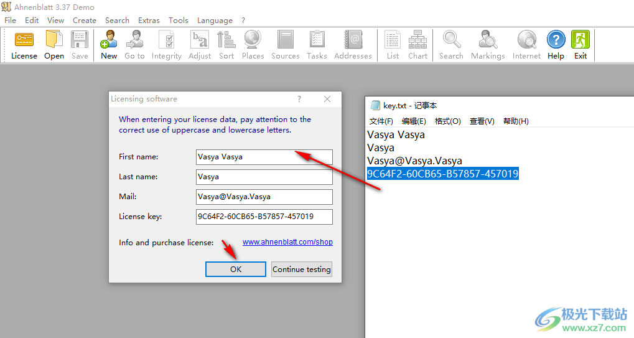Focus the Last name input field

click(264, 177)
